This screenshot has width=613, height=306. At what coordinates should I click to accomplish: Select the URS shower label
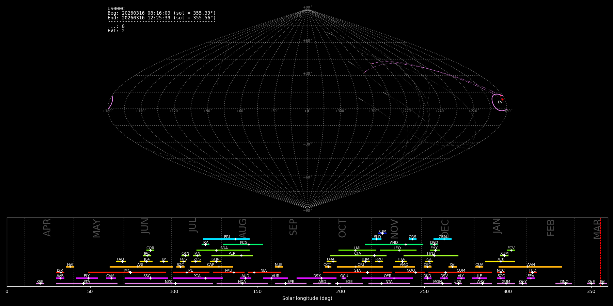point(457,282)
